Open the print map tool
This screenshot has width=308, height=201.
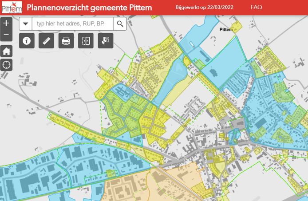pos(66,41)
